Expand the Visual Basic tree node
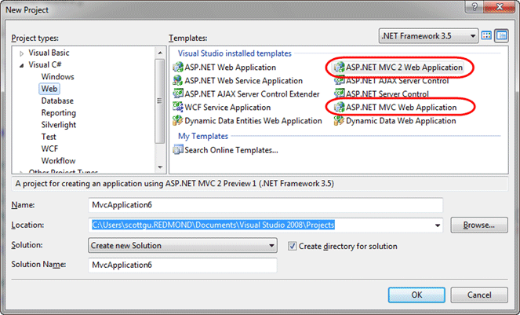This screenshot has height=315, width=520. click(21, 53)
